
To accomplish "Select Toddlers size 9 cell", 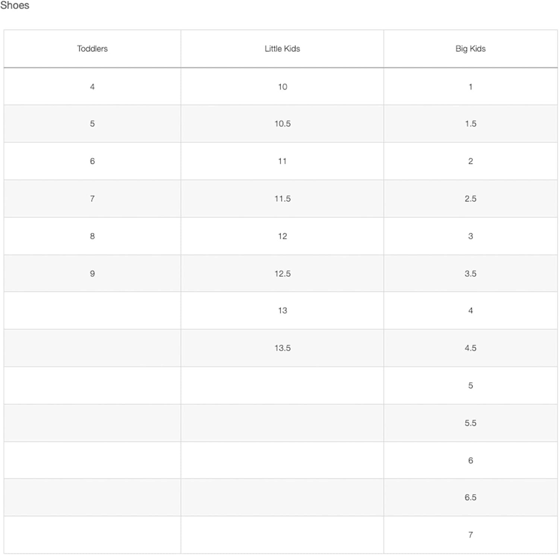I will coord(92,273).
